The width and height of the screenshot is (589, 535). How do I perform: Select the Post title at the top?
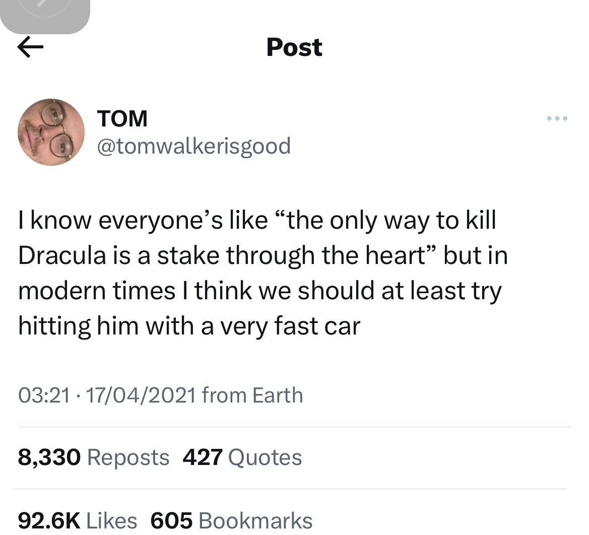[294, 47]
